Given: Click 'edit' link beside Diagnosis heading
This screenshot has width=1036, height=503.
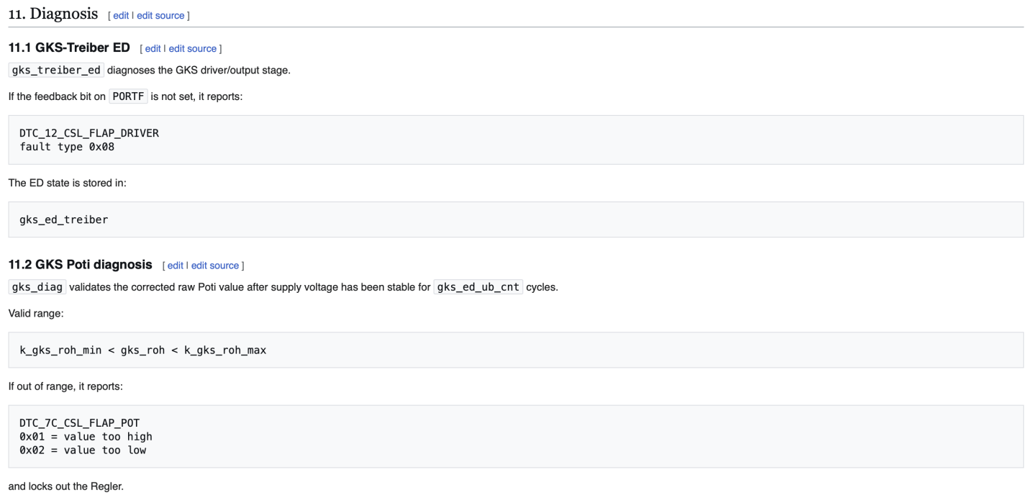Looking at the screenshot, I should coord(121,15).
